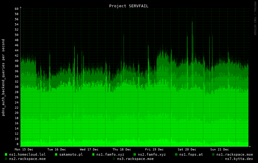
Task: Click the sakamoto.pl legend color square
Action: point(56,154)
